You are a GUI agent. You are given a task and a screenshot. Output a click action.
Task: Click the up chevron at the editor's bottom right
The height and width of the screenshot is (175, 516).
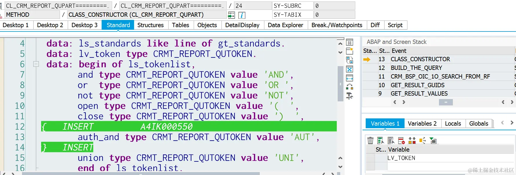tap(340, 158)
